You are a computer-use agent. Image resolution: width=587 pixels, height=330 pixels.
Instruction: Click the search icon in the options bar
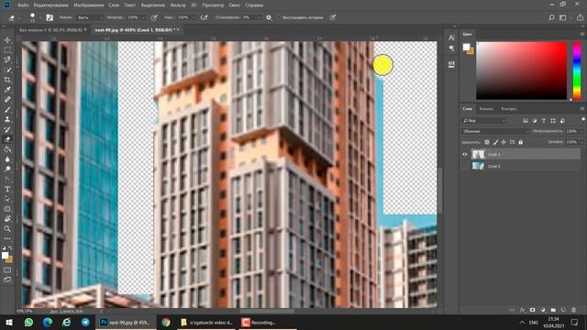[551, 17]
